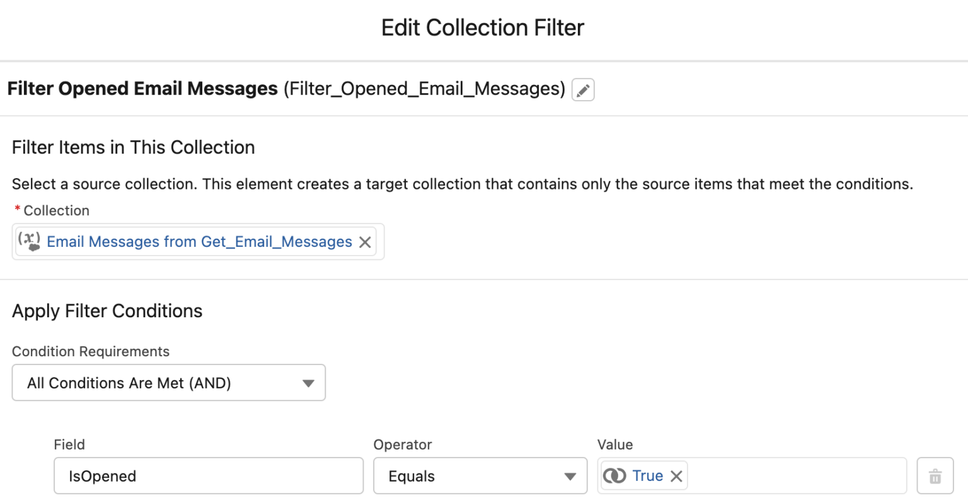Select the Email Messages from Get_Email_Messages link
Viewport: 968px width, 503px height.
pos(200,241)
